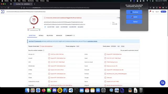The width and height of the screenshot is (168, 94).
Task: Vote down using the left Community Score icon
Action: point(28,30)
